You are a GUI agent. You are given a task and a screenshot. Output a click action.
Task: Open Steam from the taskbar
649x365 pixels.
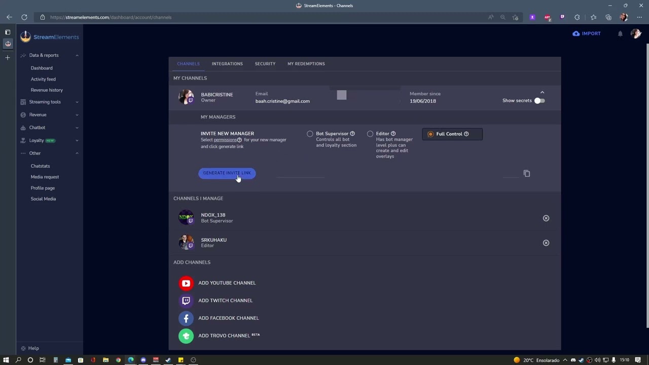[x=168, y=360]
